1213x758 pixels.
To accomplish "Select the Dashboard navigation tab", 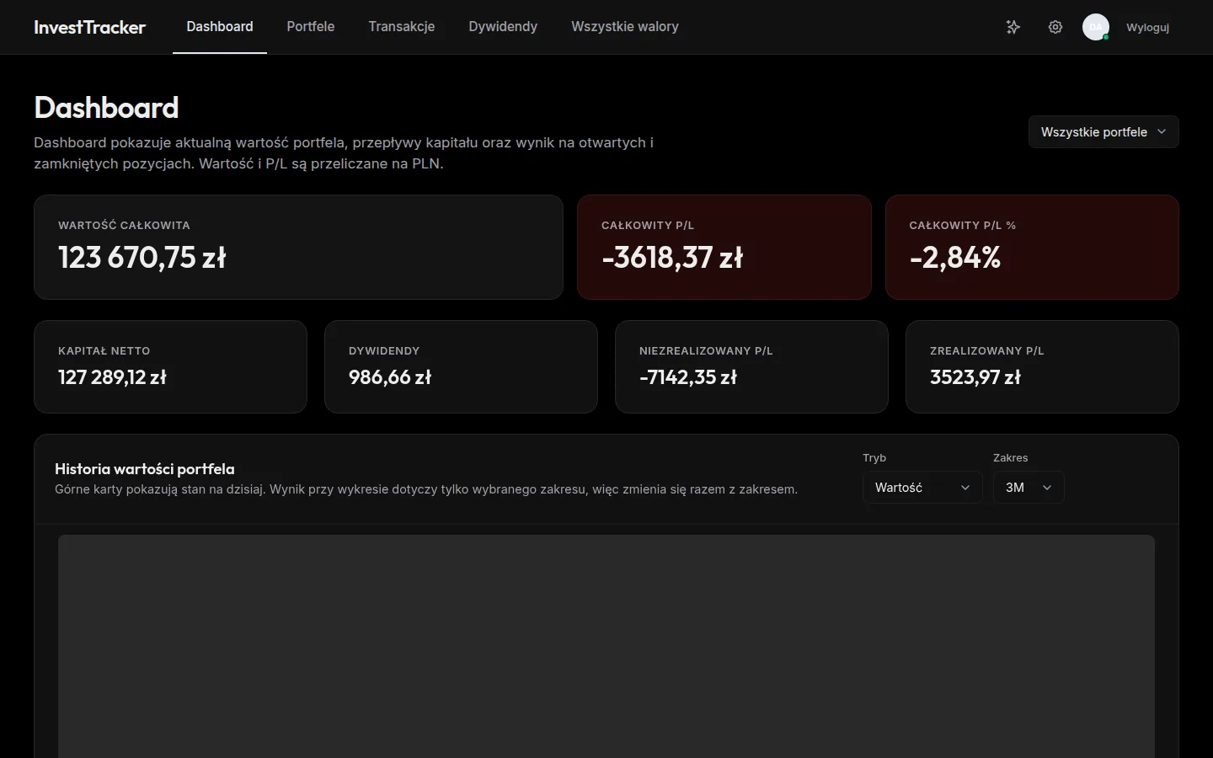I will click(x=220, y=26).
